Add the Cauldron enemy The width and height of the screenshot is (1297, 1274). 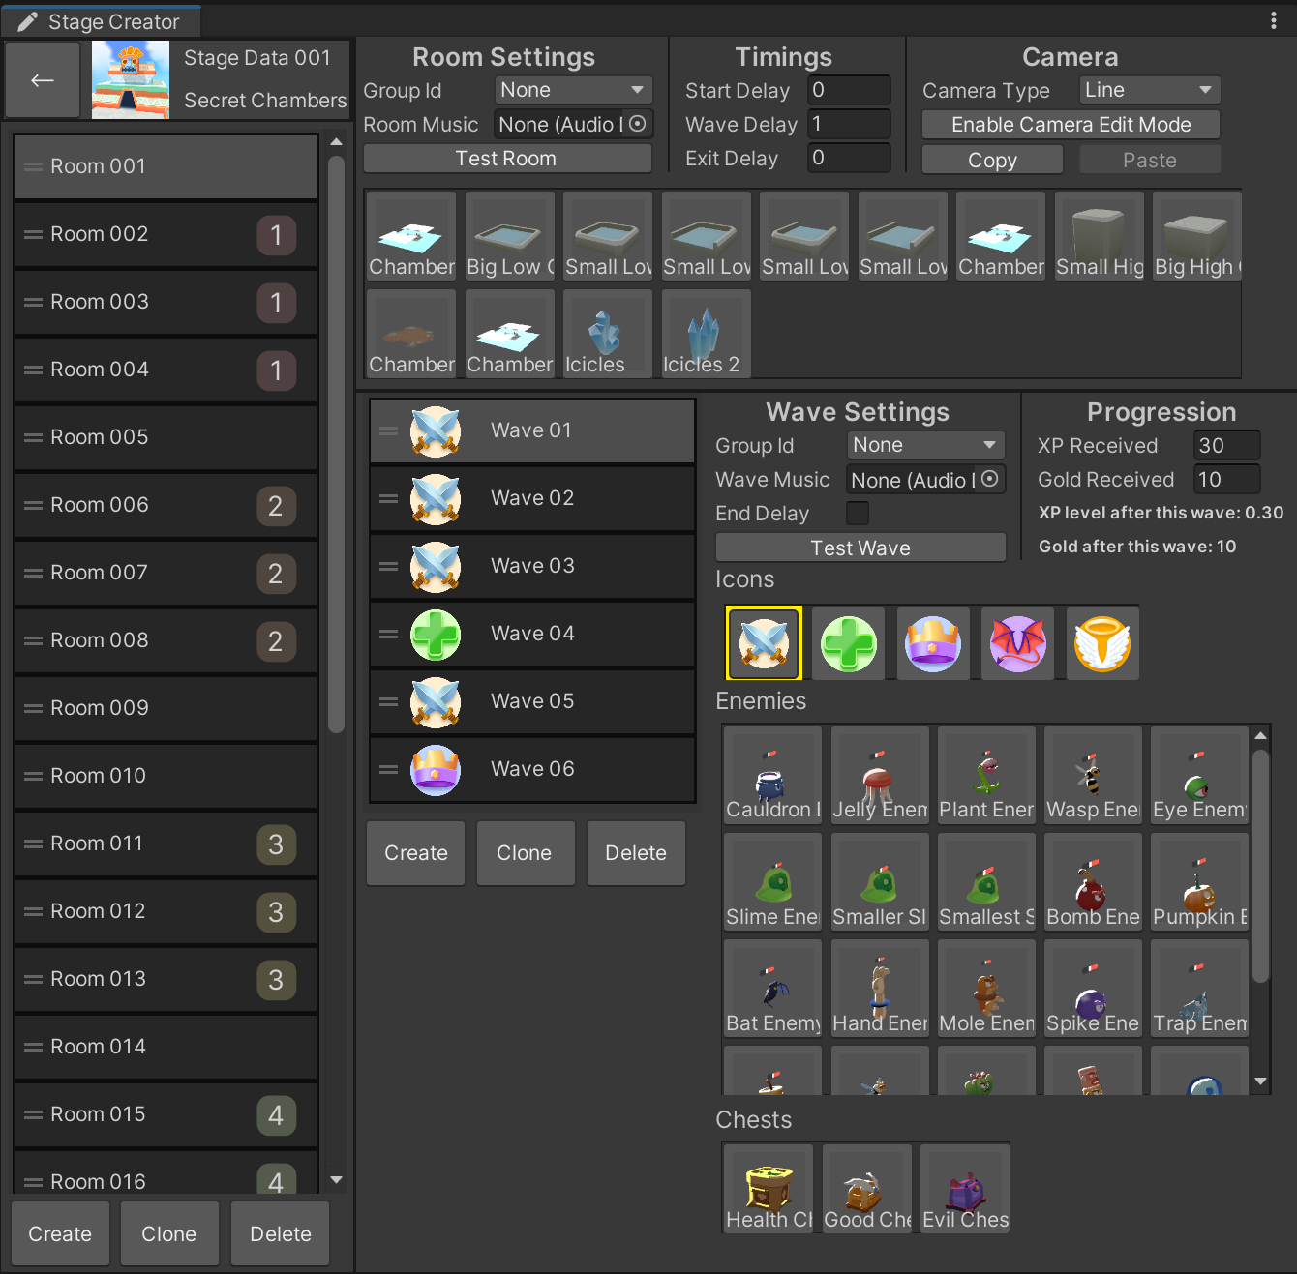(x=771, y=776)
